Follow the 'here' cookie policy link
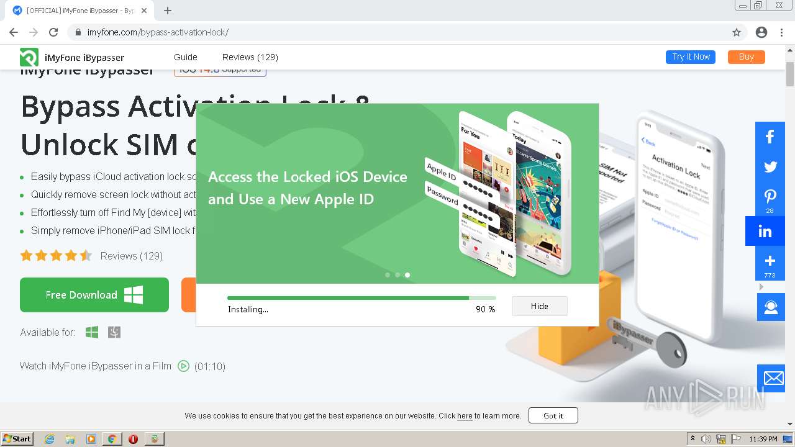Image resolution: width=795 pixels, height=447 pixels. 465,416
